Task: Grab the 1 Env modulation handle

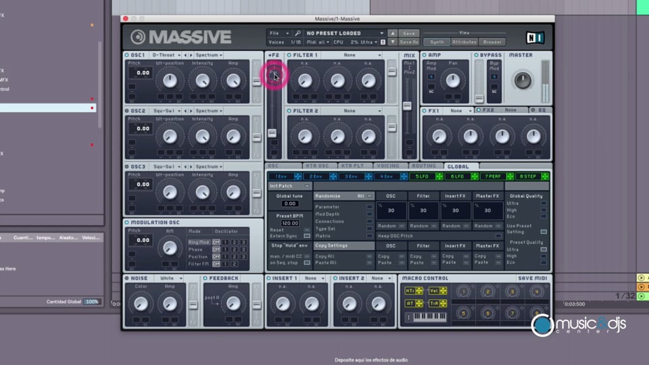Action: coord(297,176)
